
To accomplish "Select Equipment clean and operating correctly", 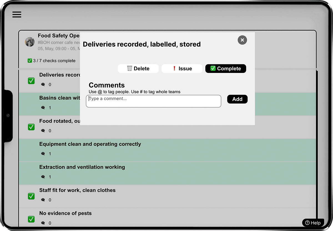I will [x=90, y=144].
